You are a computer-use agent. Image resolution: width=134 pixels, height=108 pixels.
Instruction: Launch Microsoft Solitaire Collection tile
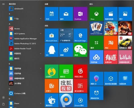coord(96,28)
